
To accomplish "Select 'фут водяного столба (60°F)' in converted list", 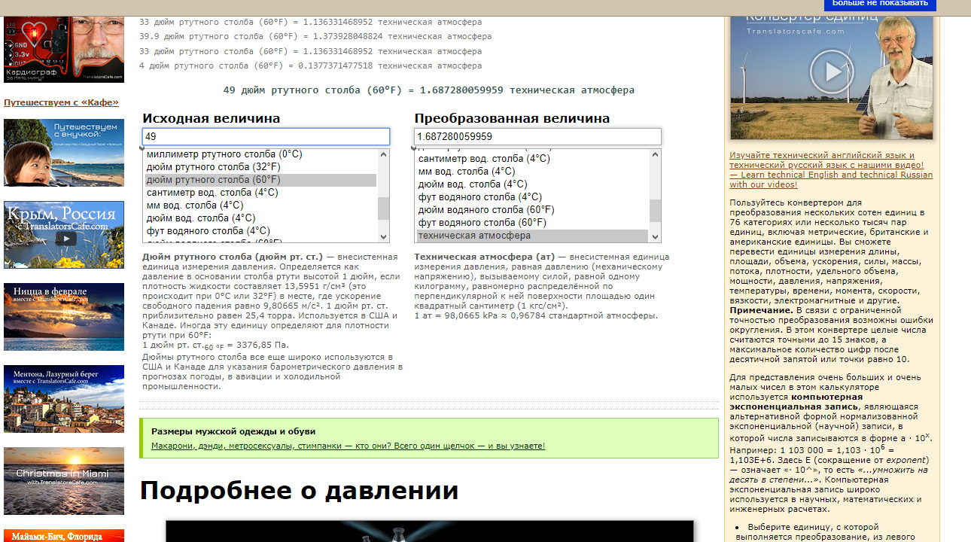I will click(532, 223).
